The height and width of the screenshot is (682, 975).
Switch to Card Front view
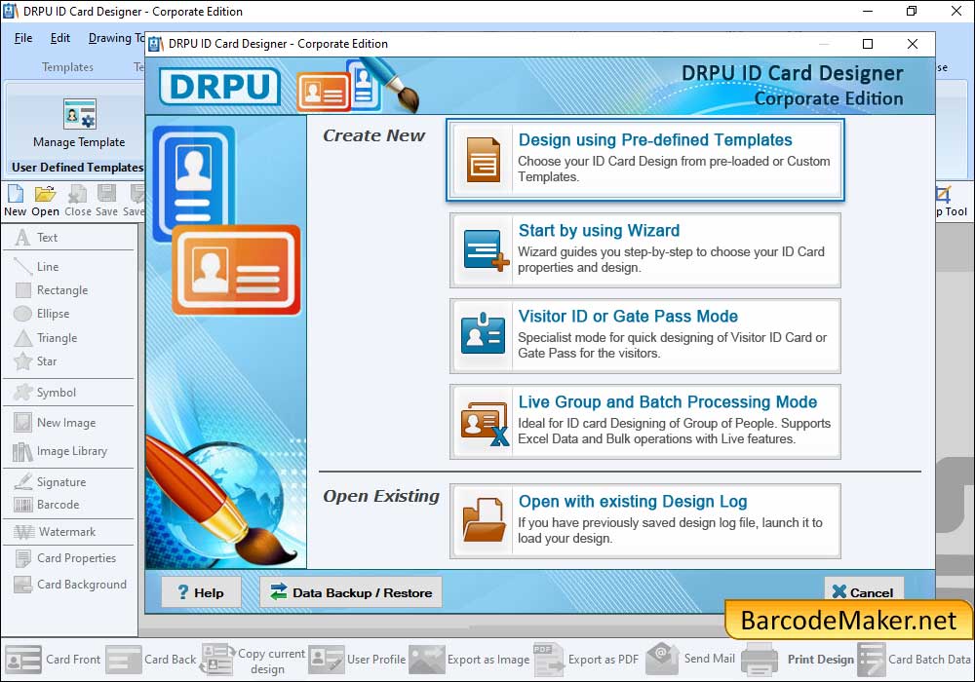[53, 659]
